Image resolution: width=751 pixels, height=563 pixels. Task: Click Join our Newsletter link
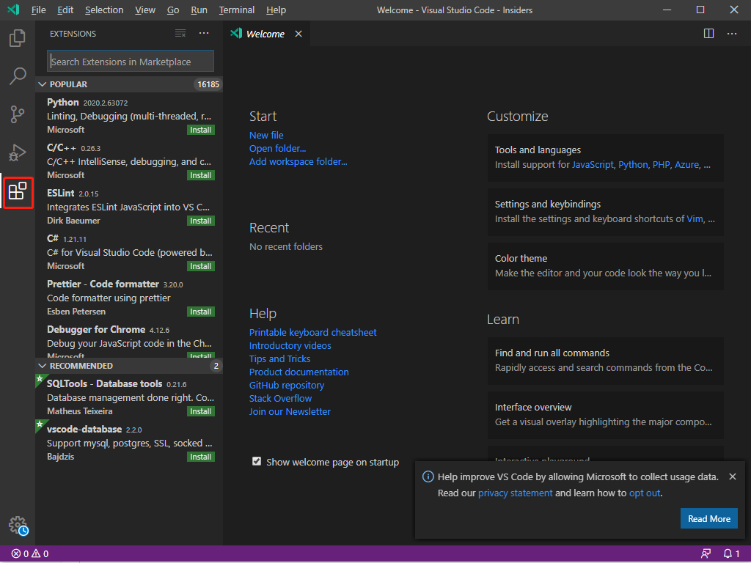point(290,412)
